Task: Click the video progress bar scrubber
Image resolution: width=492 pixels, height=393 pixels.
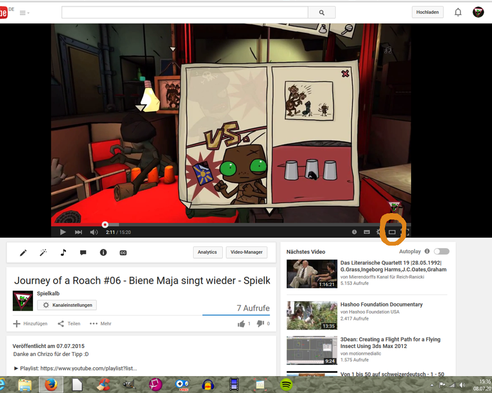Action: pyautogui.click(x=105, y=225)
